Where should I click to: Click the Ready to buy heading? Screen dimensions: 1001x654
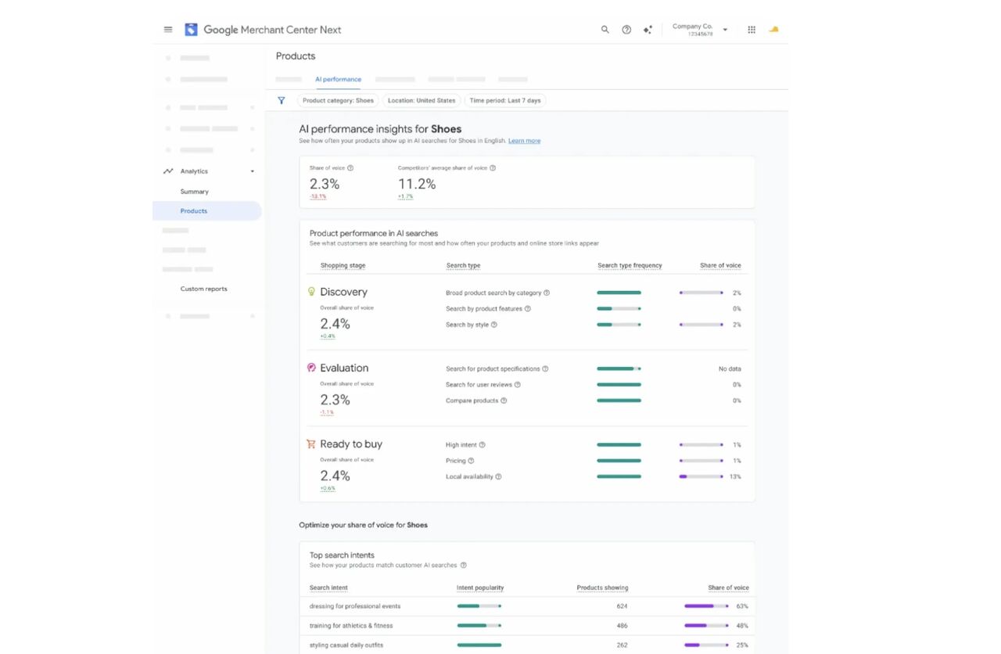click(x=351, y=444)
